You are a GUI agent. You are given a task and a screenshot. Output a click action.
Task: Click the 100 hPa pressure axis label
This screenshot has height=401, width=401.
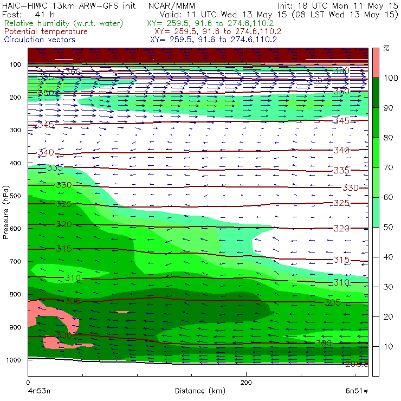tap(15, 64)
